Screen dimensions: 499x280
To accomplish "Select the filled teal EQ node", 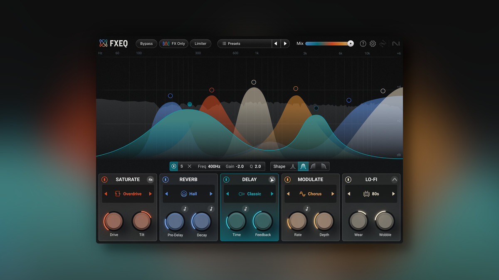I will tap(190, 104).
